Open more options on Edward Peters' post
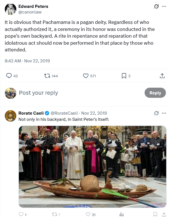This screenshot has width=171, height=220. pyautogui.click(x=164, y=6)
